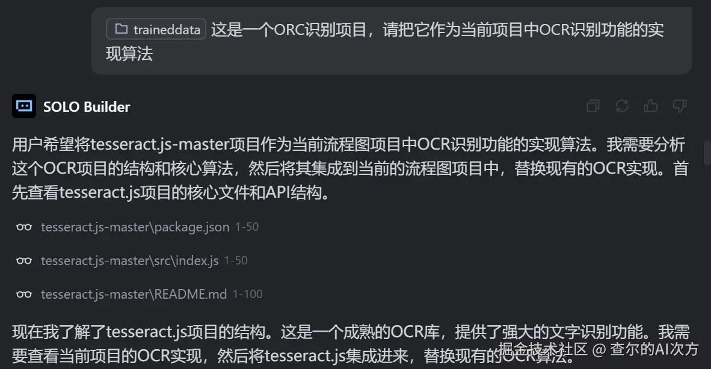Regenerate the response with the refresh icon

coord(621,106)
